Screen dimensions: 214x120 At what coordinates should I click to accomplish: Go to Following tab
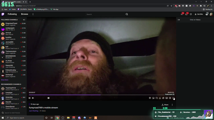[x=12, y=14]
